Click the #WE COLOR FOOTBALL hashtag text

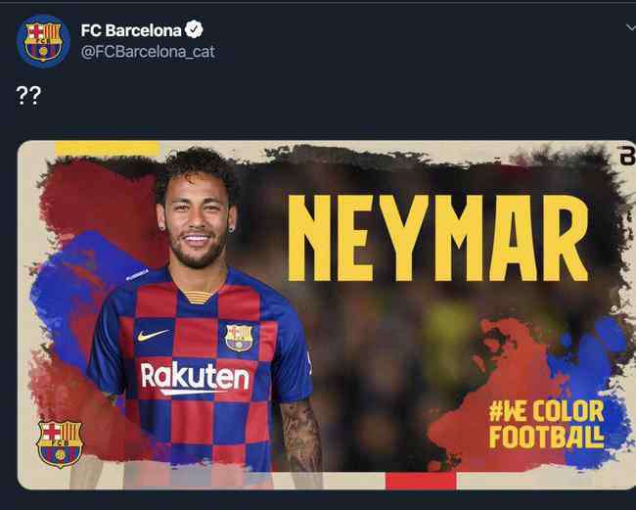(547, 424)
